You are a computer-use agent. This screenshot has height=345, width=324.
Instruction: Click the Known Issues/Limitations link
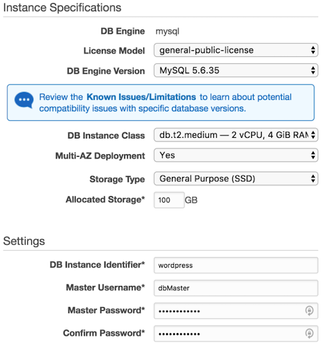[141, 97]
